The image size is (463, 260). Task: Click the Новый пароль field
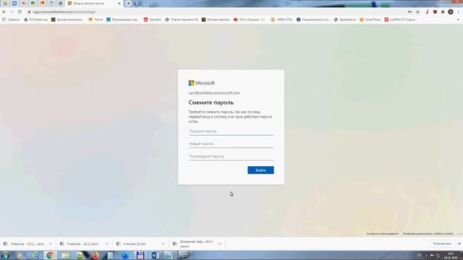click(x=231, y=144)
